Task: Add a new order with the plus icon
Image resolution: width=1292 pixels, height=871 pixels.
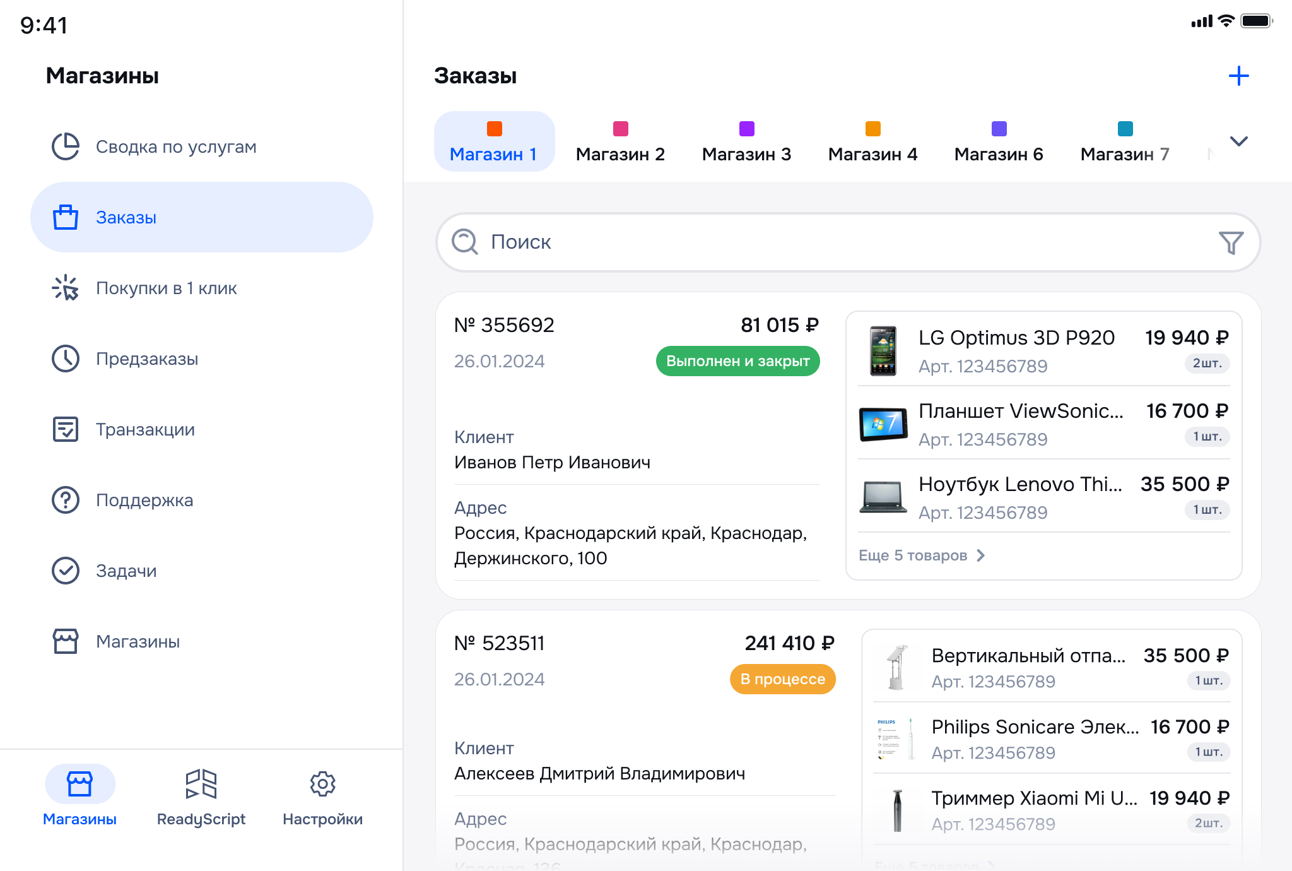Action: (x=1239, y=76)
